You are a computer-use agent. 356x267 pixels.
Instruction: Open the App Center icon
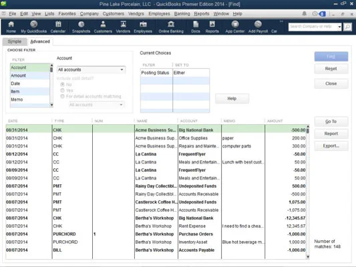click(235, 27)
